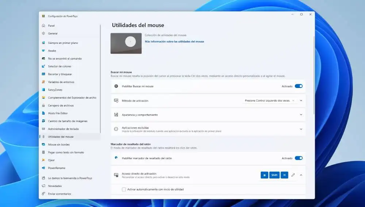This screenshot has width=365, height=207.
Task: Open the PowerRename icon
Action: click(x=43, y=168)
